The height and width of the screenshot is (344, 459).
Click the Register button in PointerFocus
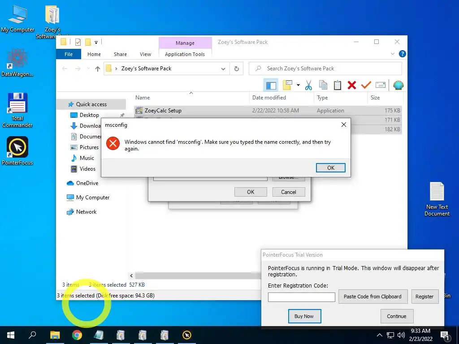pos(424,297)
